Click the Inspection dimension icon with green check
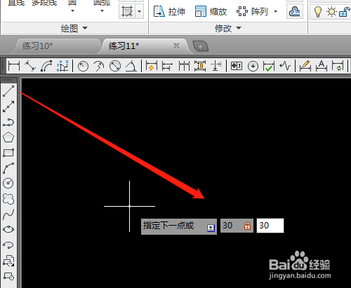Image resolution: width=351 pixels, height=288 pixels. click(x=269, y=66)
